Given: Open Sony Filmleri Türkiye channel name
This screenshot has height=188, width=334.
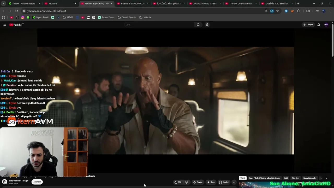Looking at the screenshot, I should tap(19, 181).
